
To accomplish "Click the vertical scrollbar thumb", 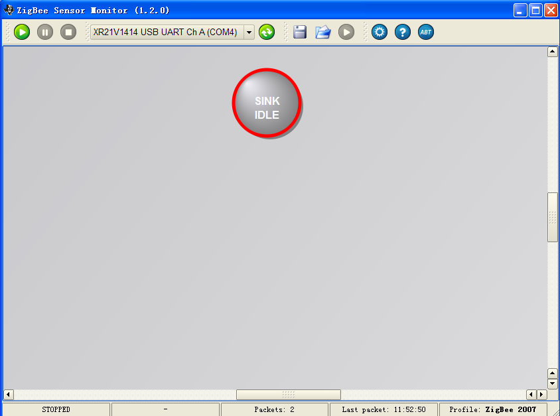I will point(552,217).
